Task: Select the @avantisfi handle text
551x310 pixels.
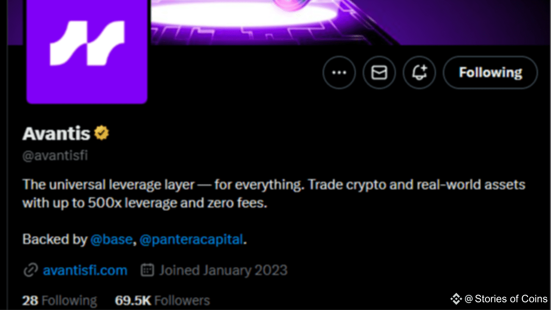Action: (x=55, y=155)
